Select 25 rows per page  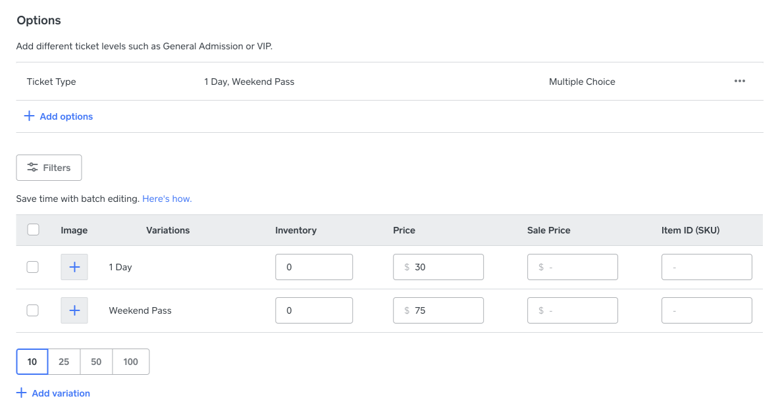(x=64, y=361)
